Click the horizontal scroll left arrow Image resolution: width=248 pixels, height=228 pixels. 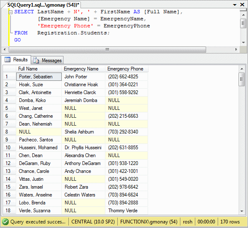pos(5,49)
